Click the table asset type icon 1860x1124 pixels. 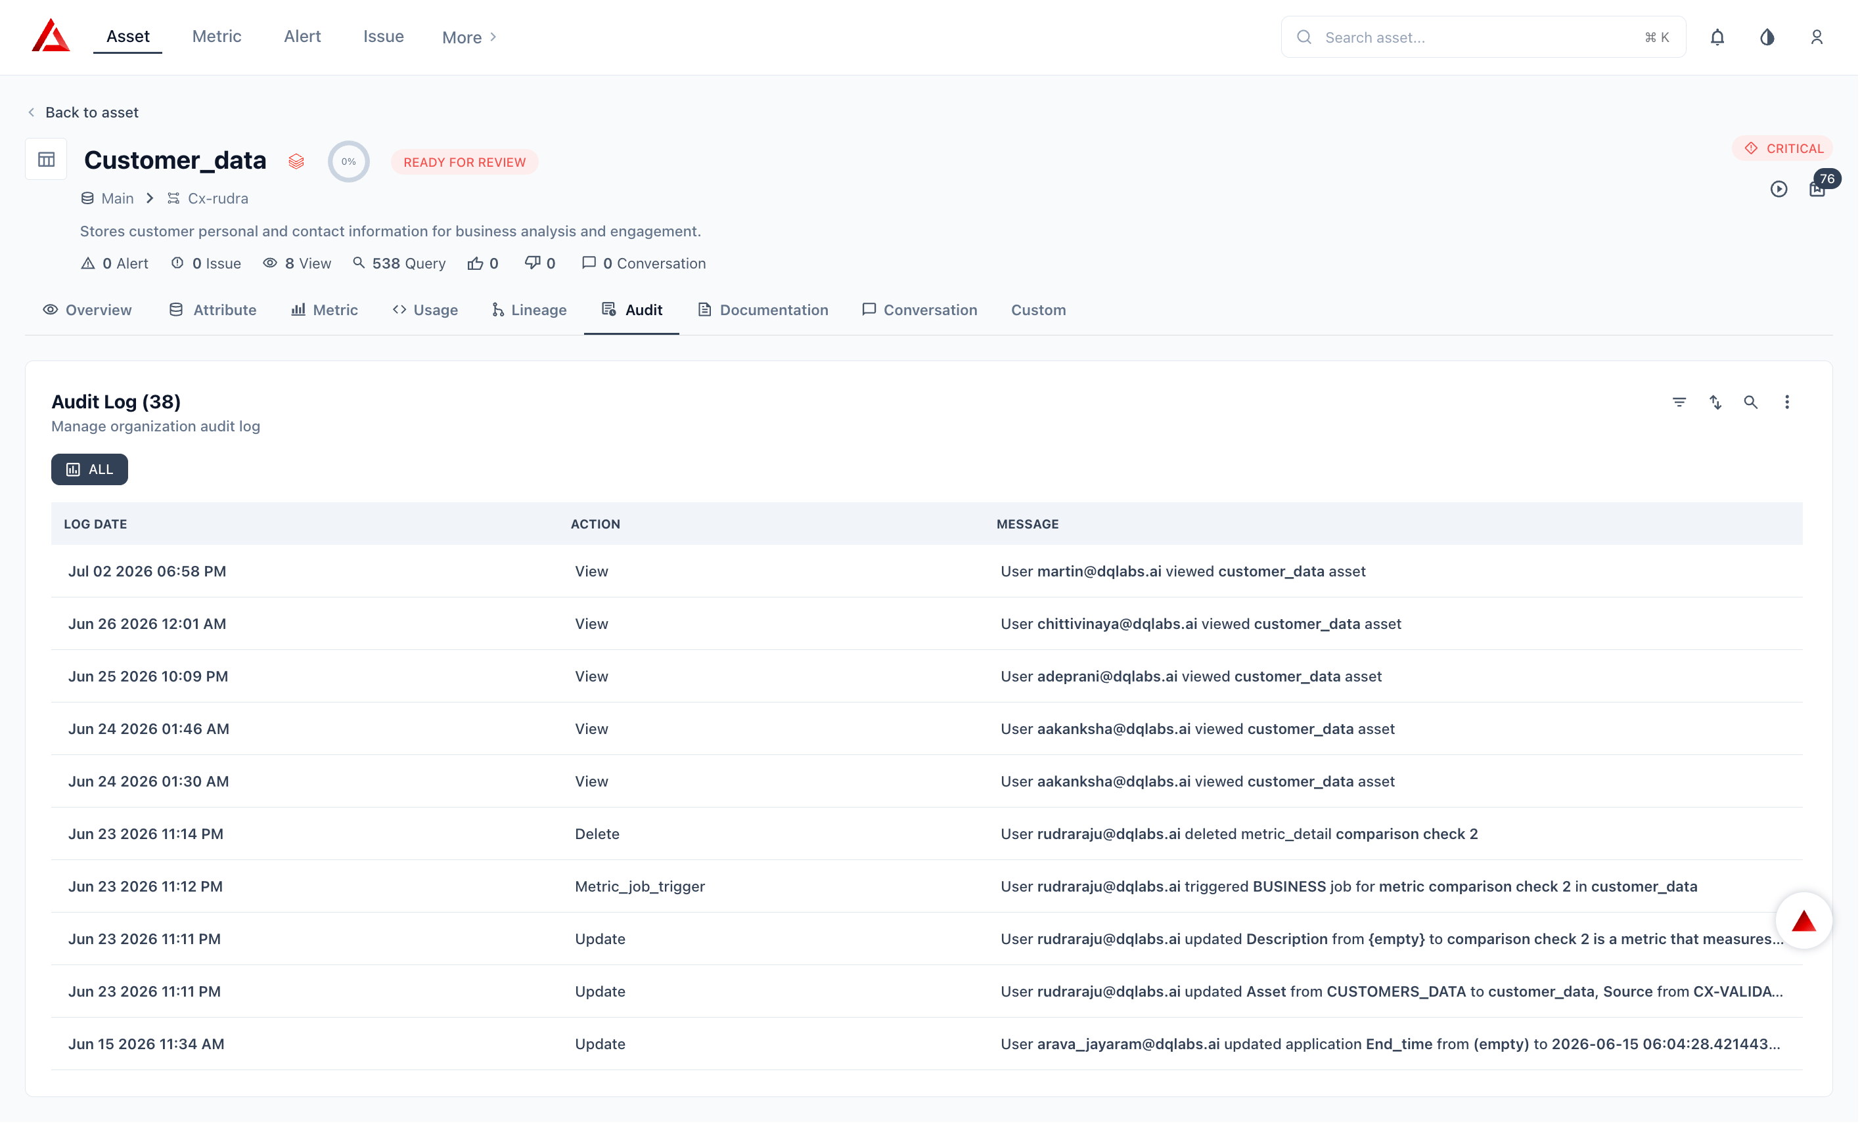pyautogui.click(x=46, y=159)
